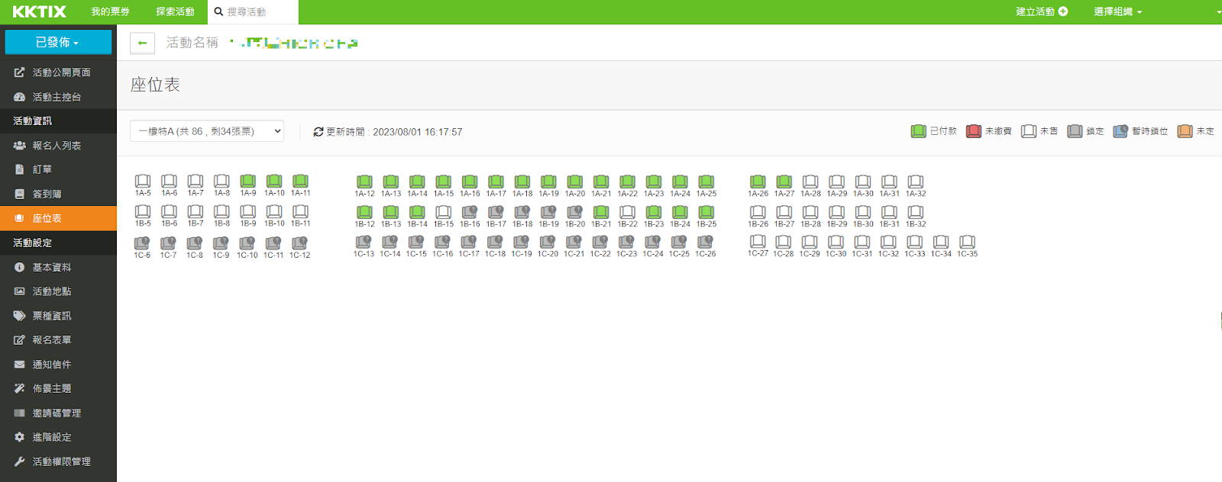Click seat 1B-15 icon
Screen dimensions: 1222x482
click(444, 212)
